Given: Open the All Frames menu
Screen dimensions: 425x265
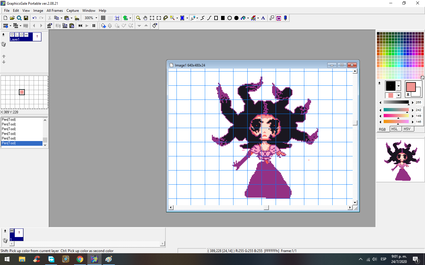Looking at the screenshot, I should [55, 11].
